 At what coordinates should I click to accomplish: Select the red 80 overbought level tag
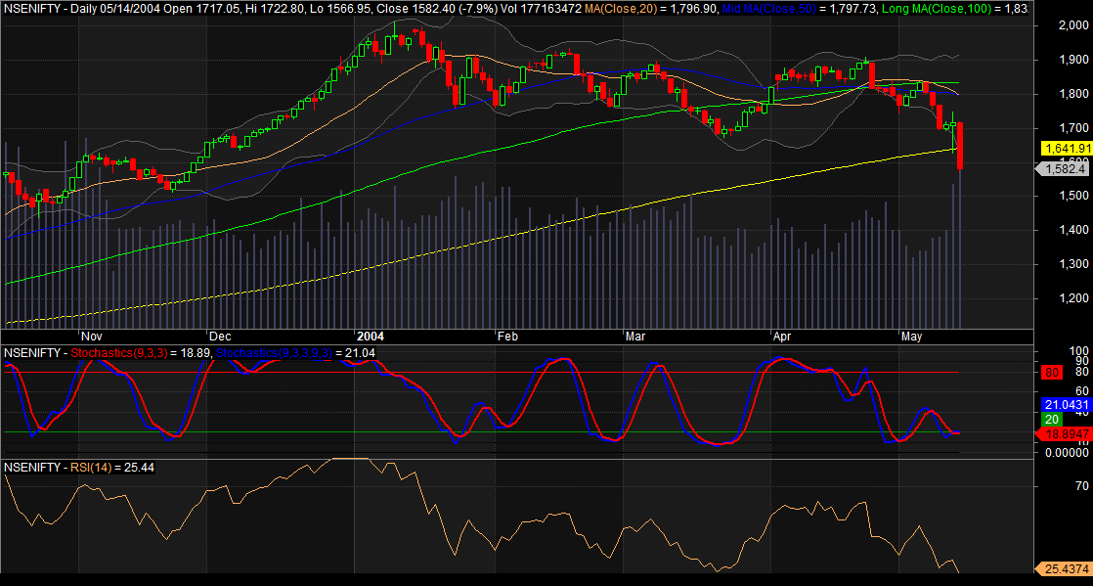pyautogui.click(x=1052, y=373)
